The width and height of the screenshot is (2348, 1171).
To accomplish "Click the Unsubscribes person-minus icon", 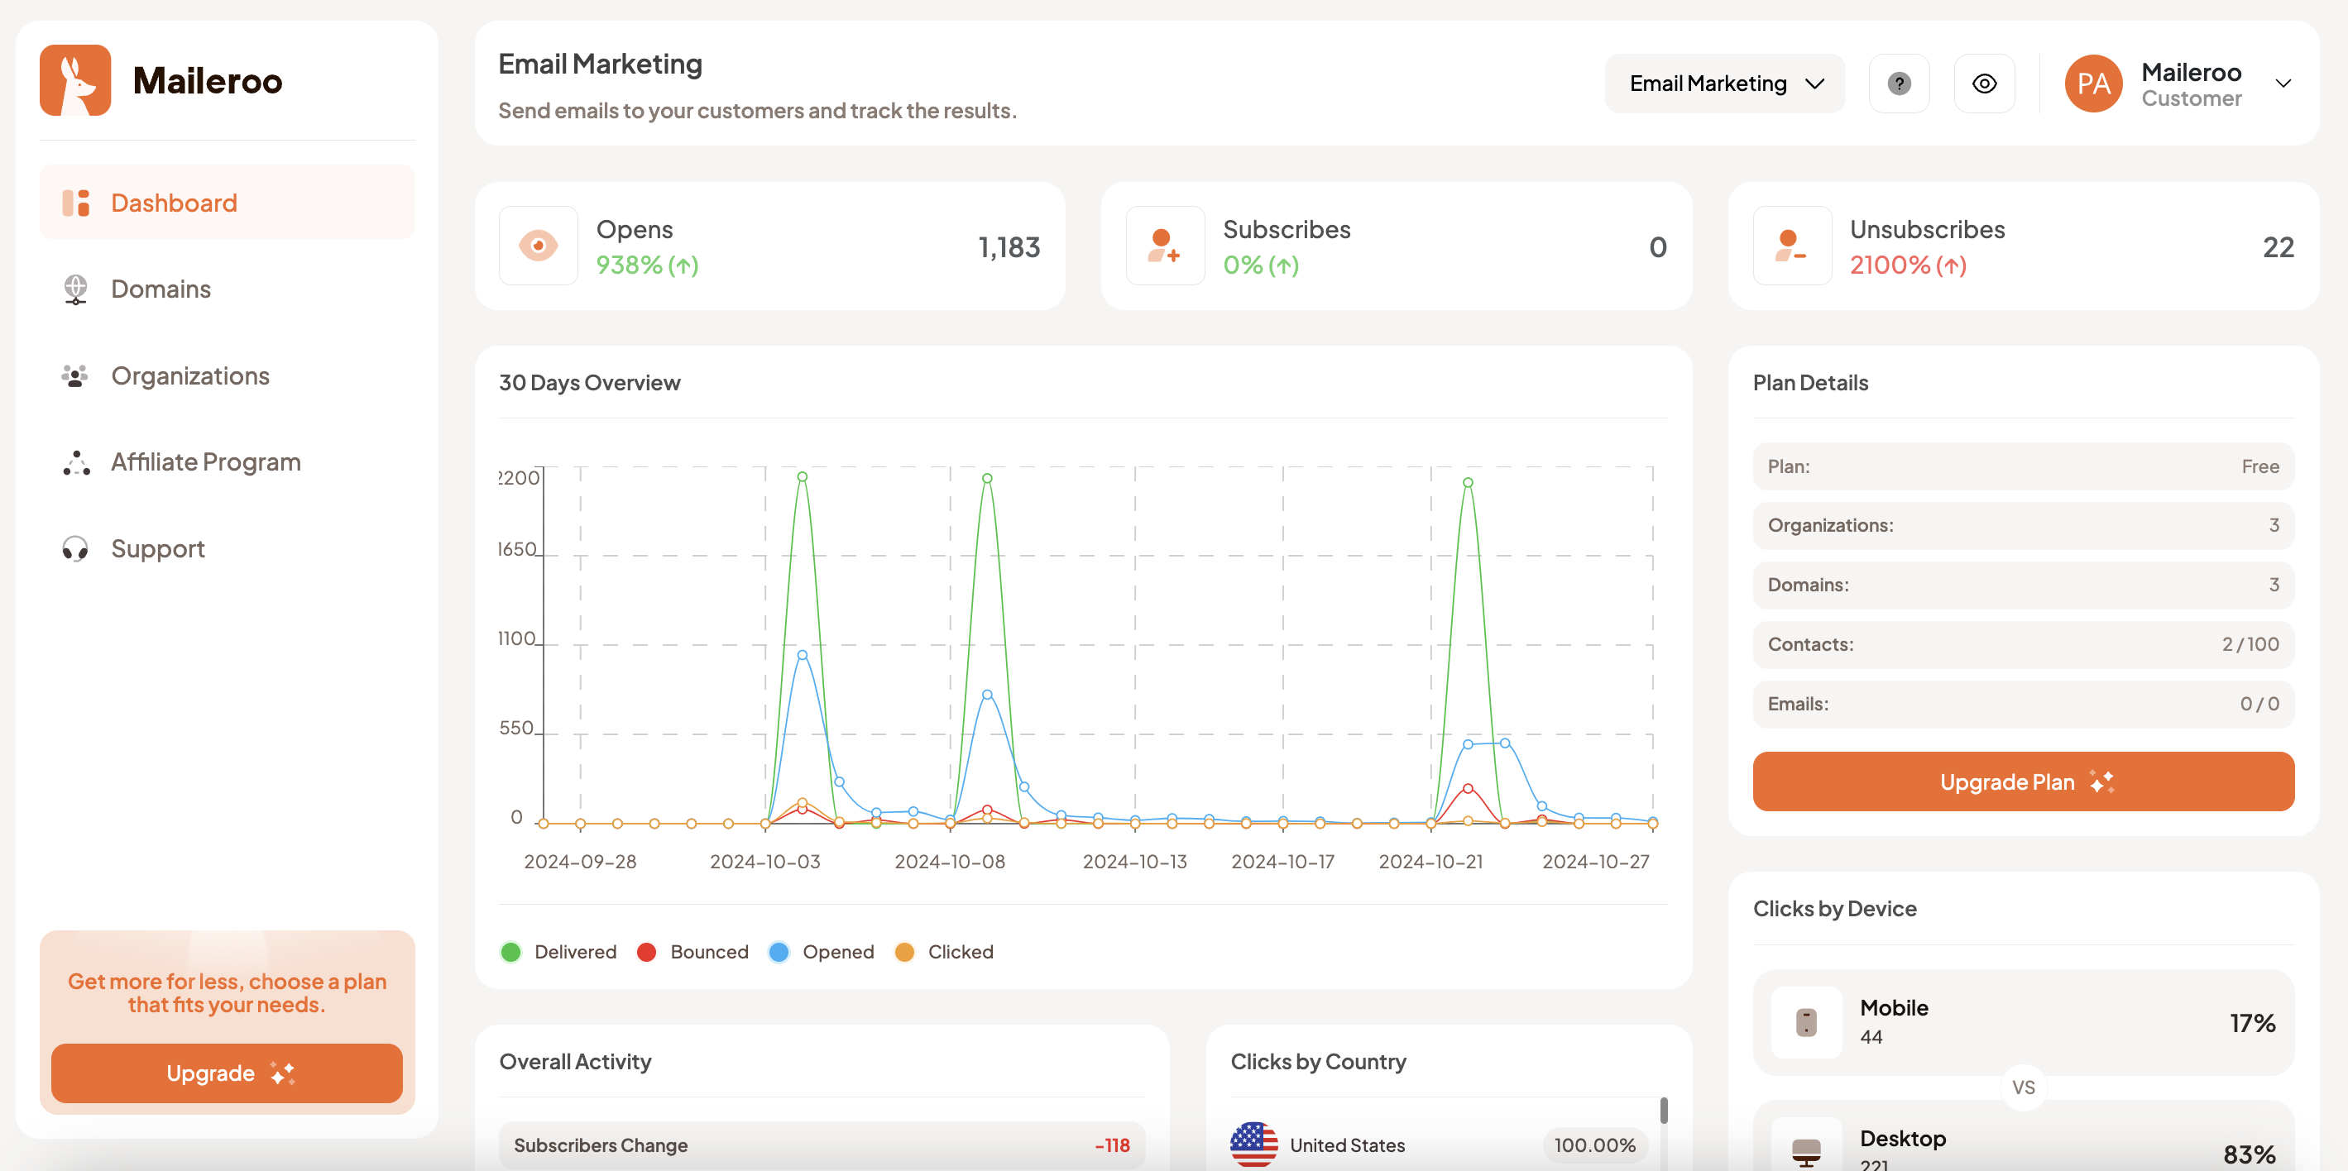I will [x=1791, y=246].
